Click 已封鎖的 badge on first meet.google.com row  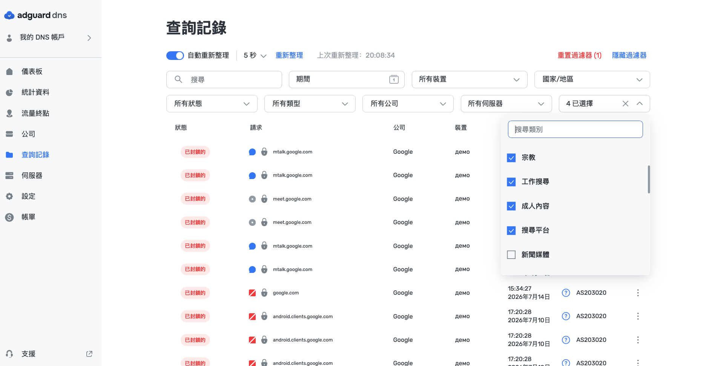click(x=195, y=199)
